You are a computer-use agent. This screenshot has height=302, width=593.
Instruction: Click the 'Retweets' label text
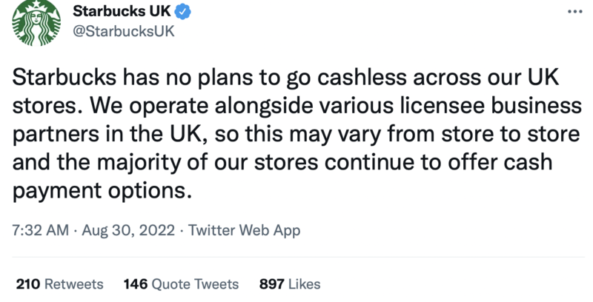[74, 284]
